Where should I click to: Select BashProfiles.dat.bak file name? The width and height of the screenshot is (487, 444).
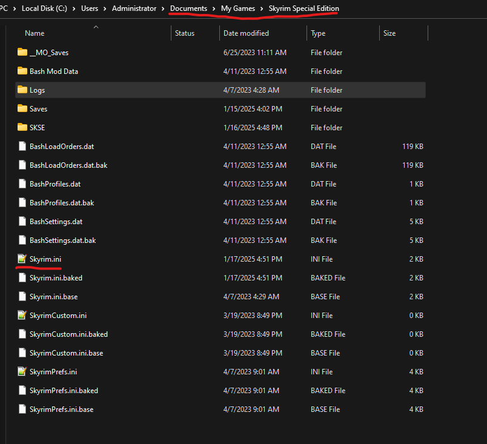coord(62,203)
